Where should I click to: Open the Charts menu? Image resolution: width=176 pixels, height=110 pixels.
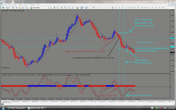pyautogui.click(x=20, y=4)
